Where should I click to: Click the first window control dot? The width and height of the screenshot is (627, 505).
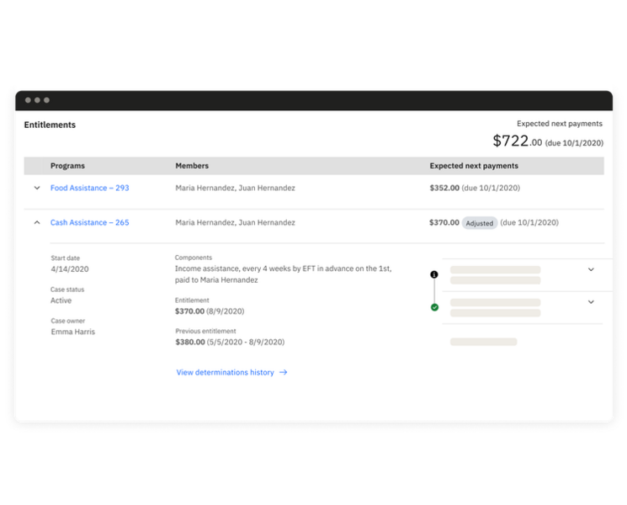click(28, 100)
